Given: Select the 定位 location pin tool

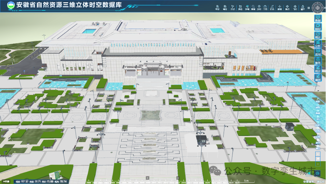Looking at the screenshot, I should [259, 7].
